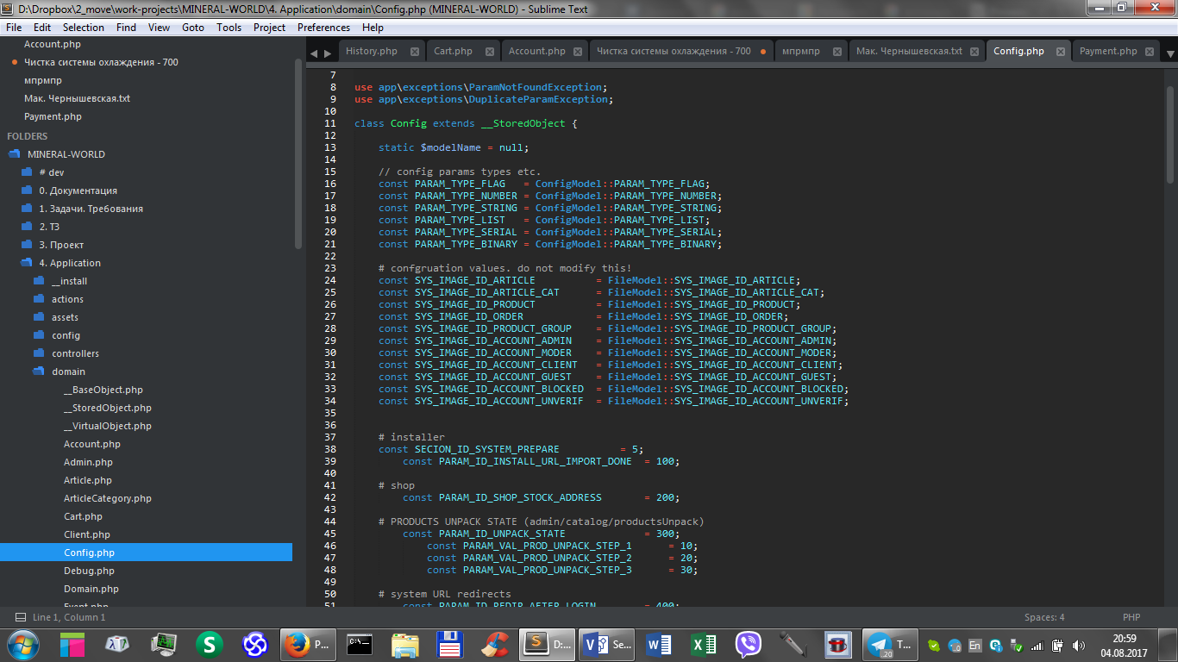Click the editor vertical scrollbar
This screenshot has height=662, width=1178.
pos(1170,134)
